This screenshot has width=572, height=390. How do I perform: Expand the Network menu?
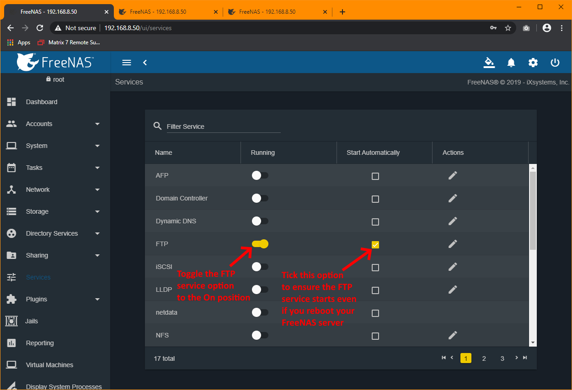(55, 190)
